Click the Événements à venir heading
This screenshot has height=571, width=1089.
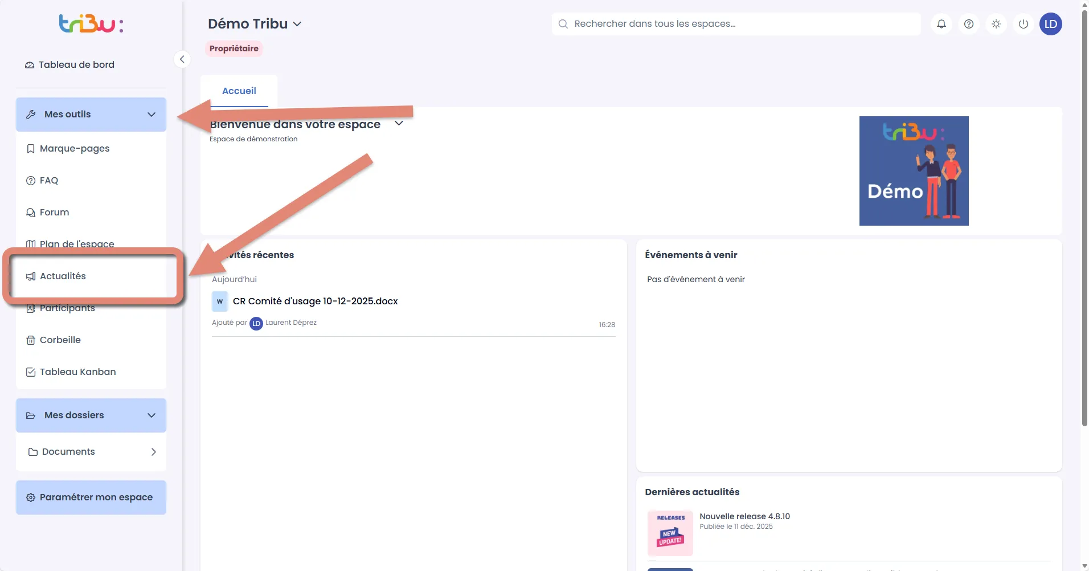pyautogui.click(x=691, y=255)
